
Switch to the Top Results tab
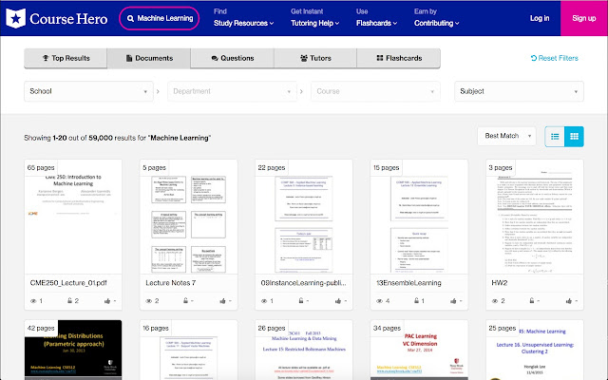[x=66, y=58]
